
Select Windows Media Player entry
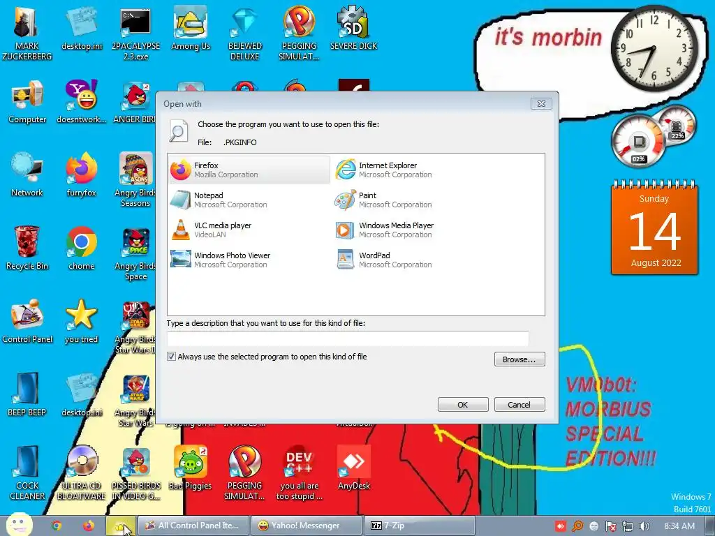click(413, 230)
